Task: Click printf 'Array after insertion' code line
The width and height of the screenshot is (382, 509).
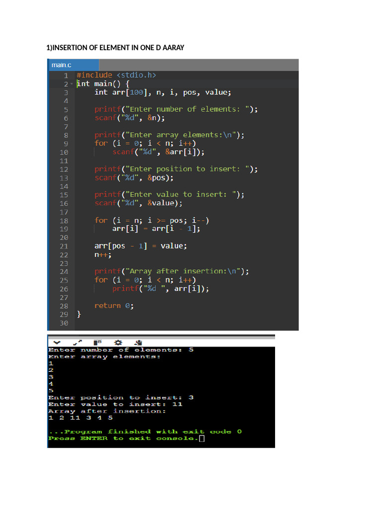Action: pos(172,271)
